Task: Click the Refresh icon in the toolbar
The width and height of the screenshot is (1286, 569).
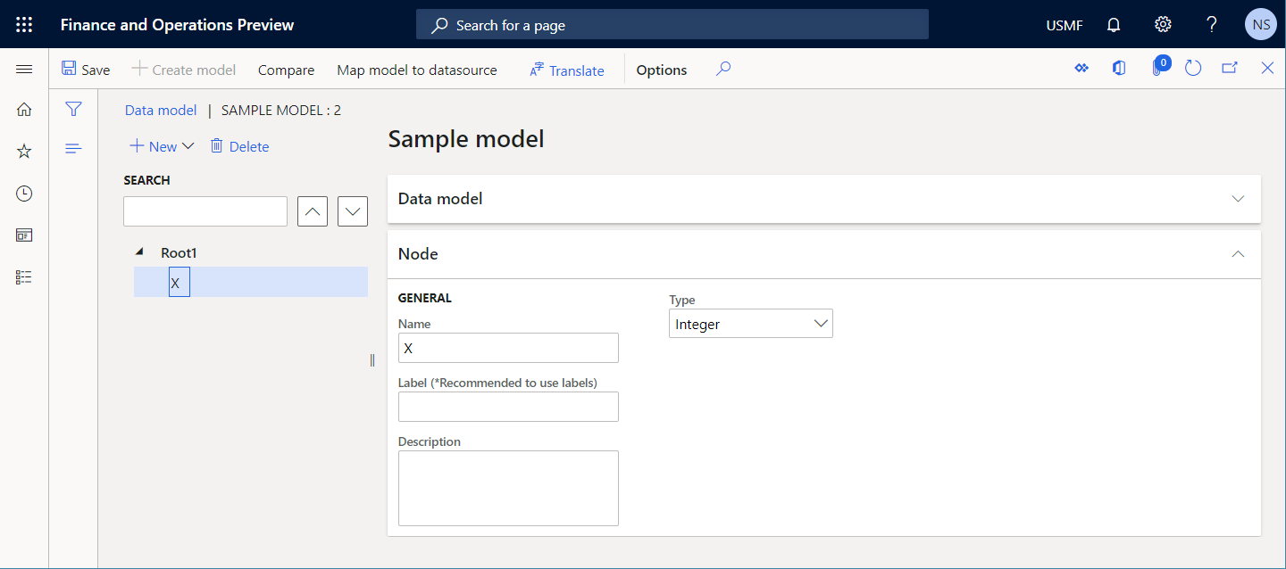Action: 1193,67
